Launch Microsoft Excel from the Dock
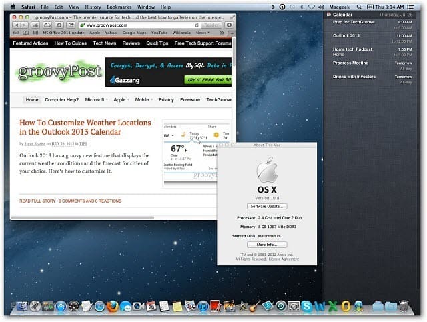Viewport: 427px width, 322px height. coord(332,307)
